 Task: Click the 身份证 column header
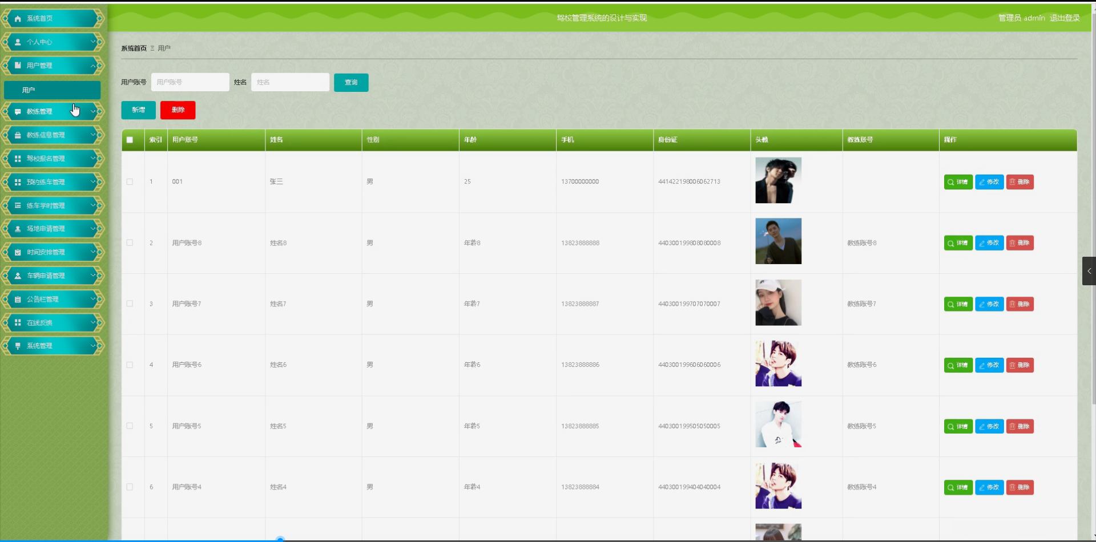click(x=667, y=140)
